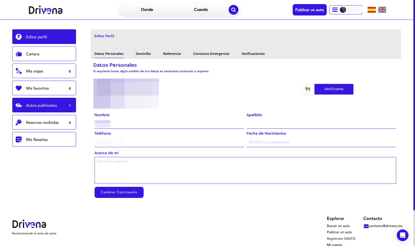Click the Drivana logo in the header
The image size is (415, 246).
click(x=46, y=10)
